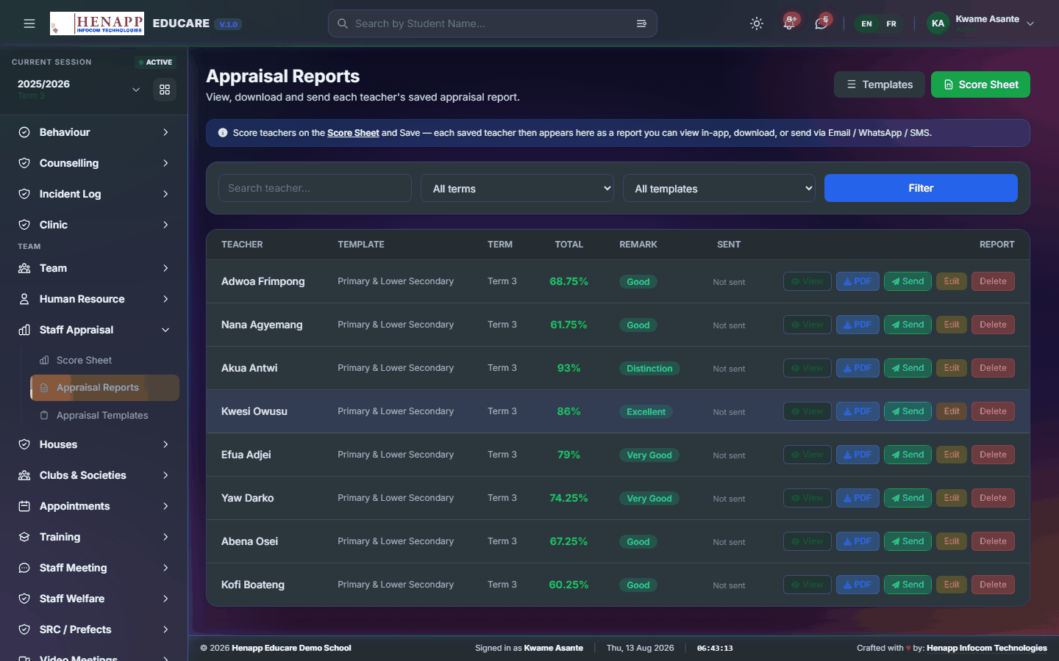Collapse the Staff Appraisal chevron
Screen dimensions: 1059x661
pyautogui.click(x=165, y=330)
